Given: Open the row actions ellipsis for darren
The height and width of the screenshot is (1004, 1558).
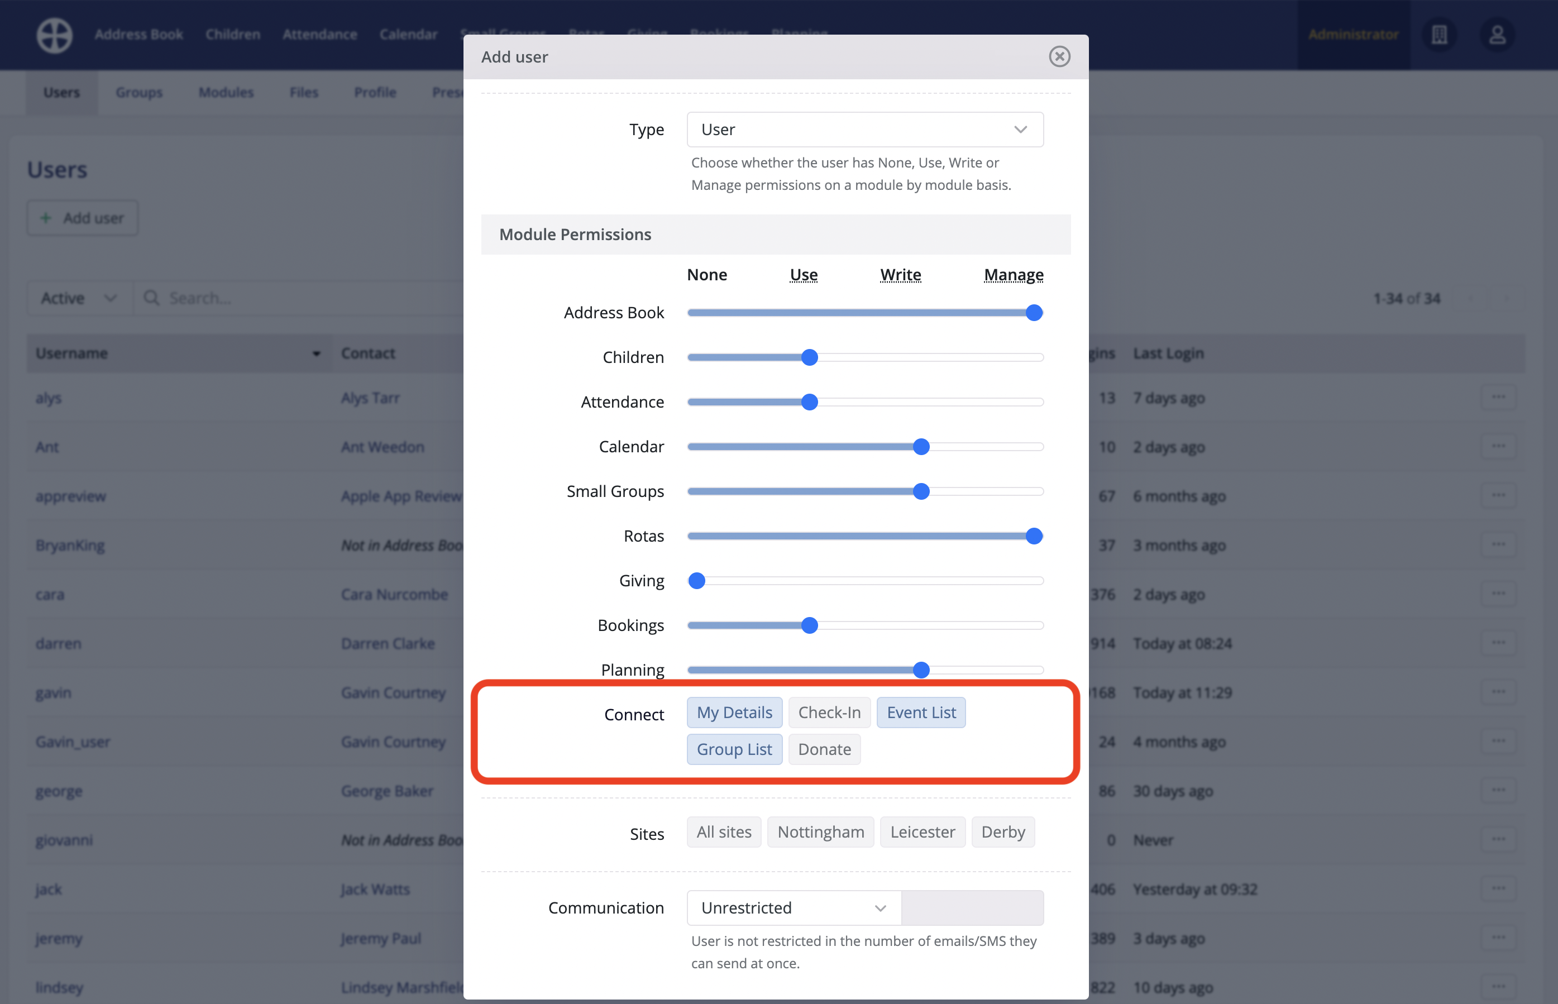Looking at the screenshot, I should coord(1499,642).
